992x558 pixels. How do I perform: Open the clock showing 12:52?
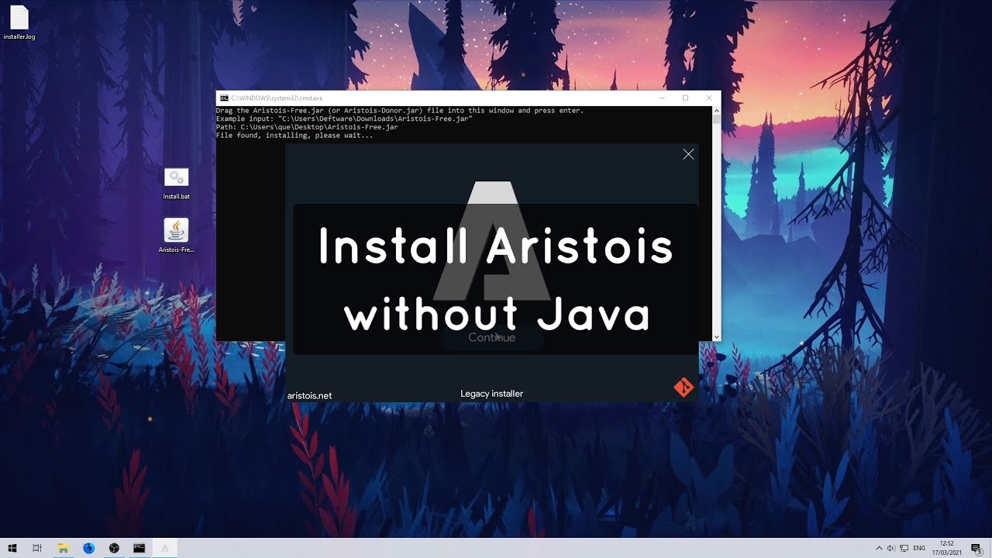(946, 548)
